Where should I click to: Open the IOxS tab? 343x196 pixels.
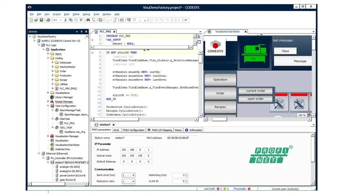[x=116, y=130]
